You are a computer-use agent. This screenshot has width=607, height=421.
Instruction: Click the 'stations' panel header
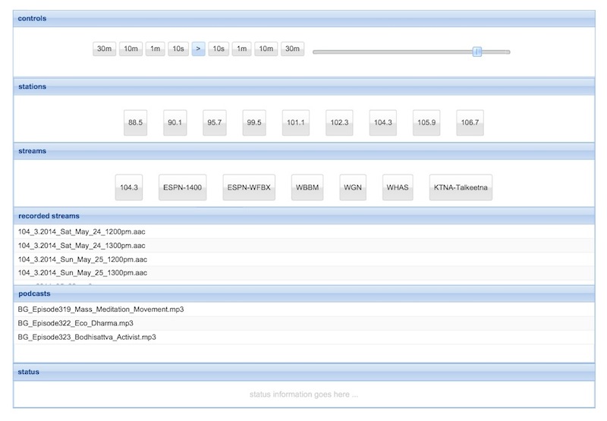[304, 86]
